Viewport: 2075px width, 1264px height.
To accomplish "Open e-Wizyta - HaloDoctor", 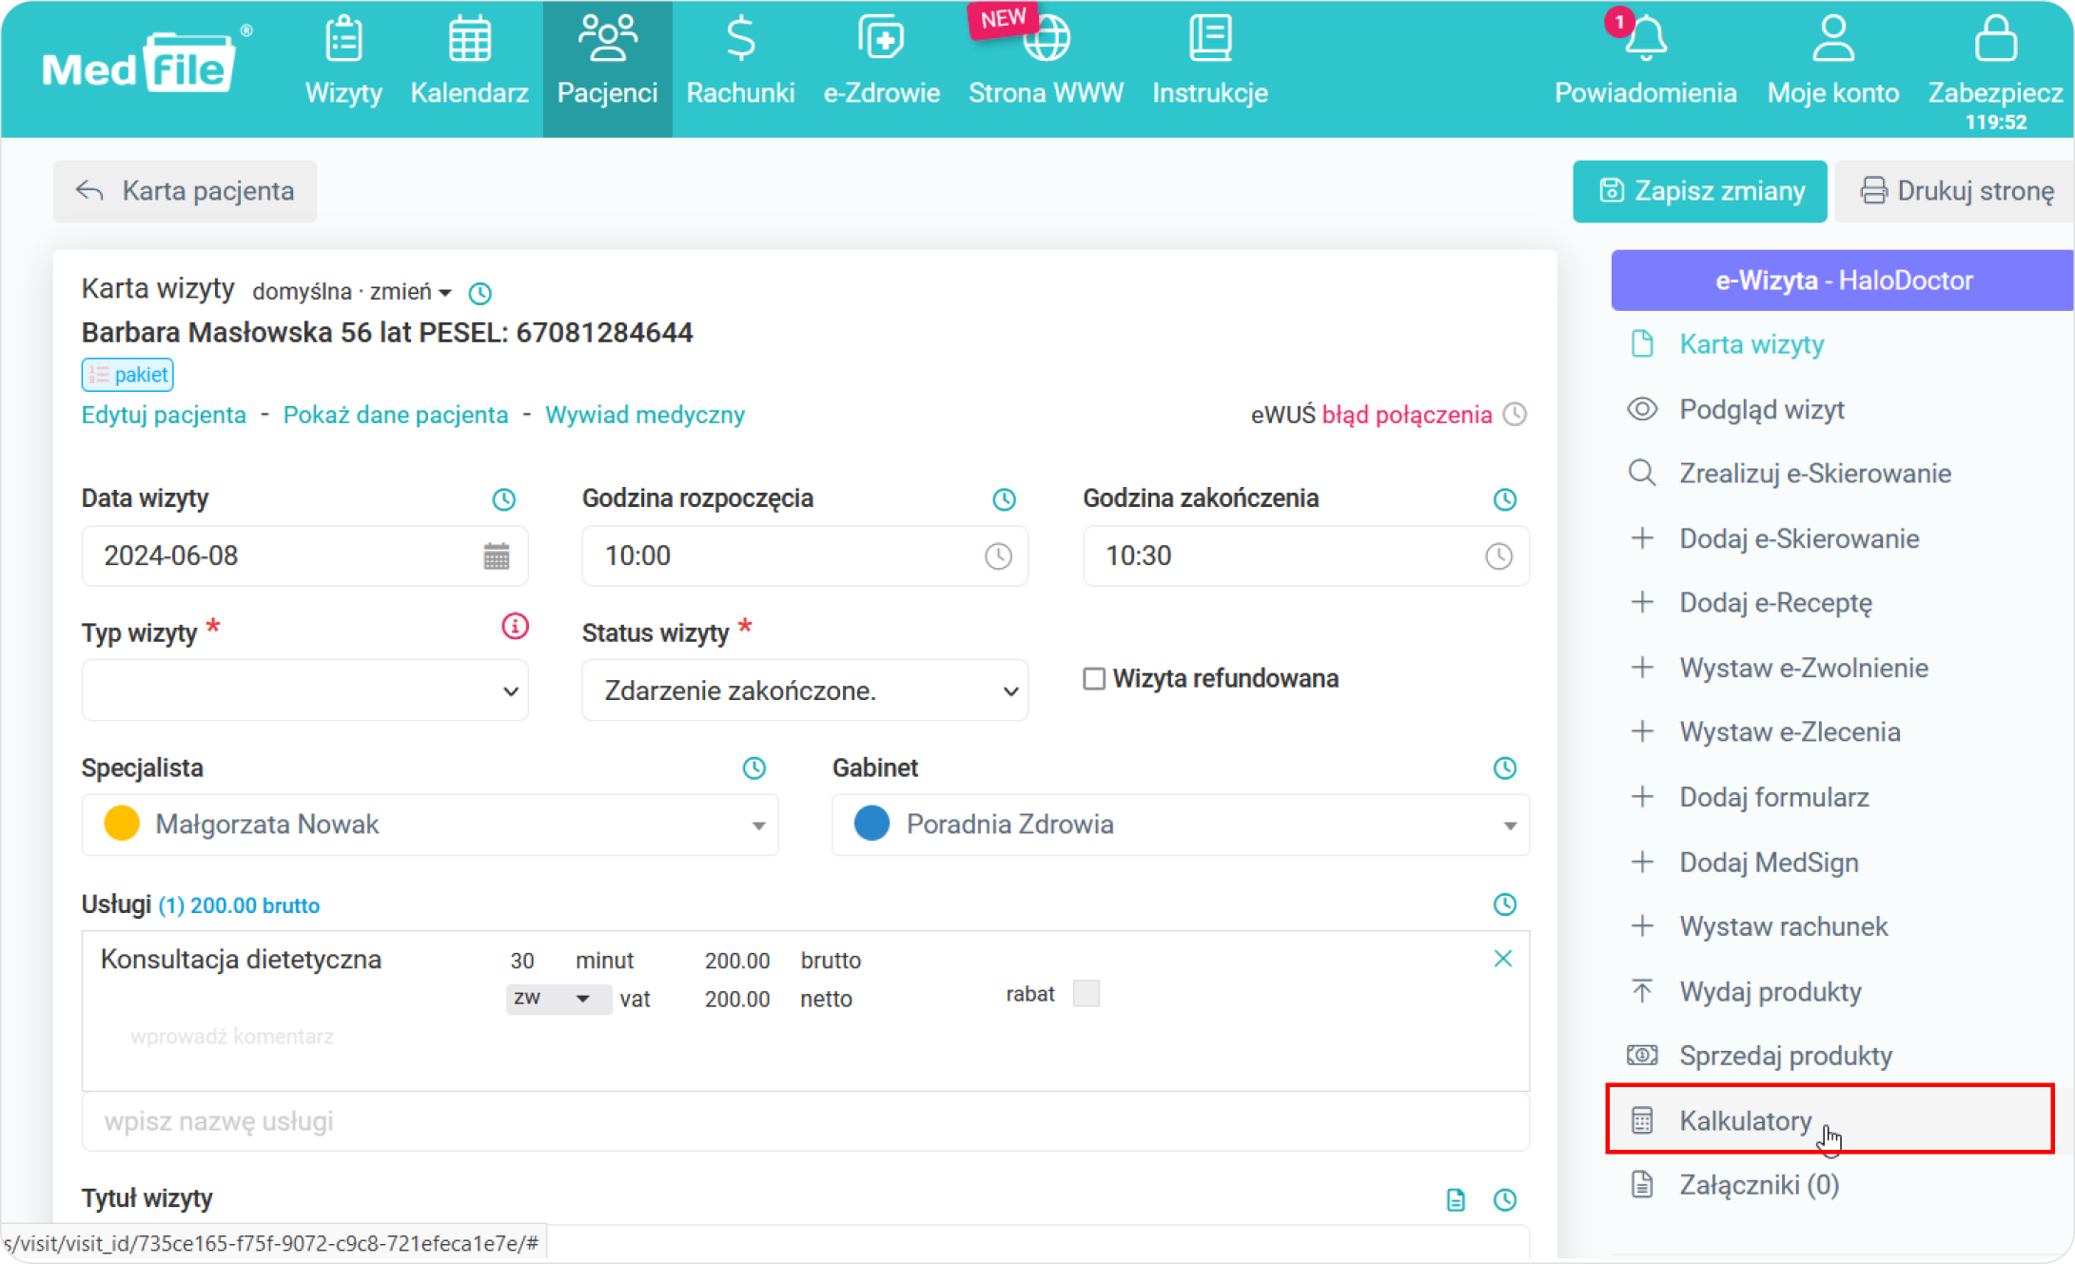I will (1843, 281).
